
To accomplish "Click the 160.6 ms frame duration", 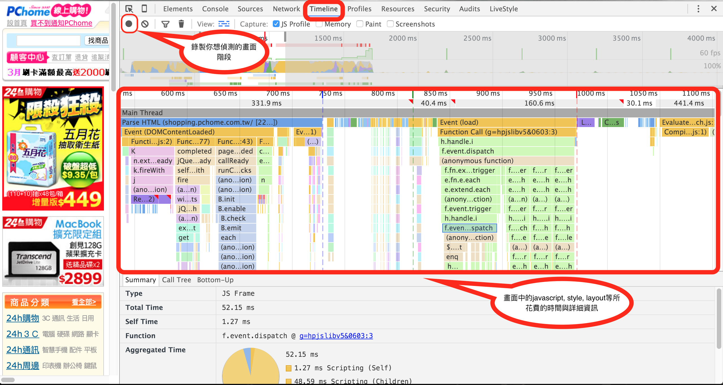I will (539, 103).
